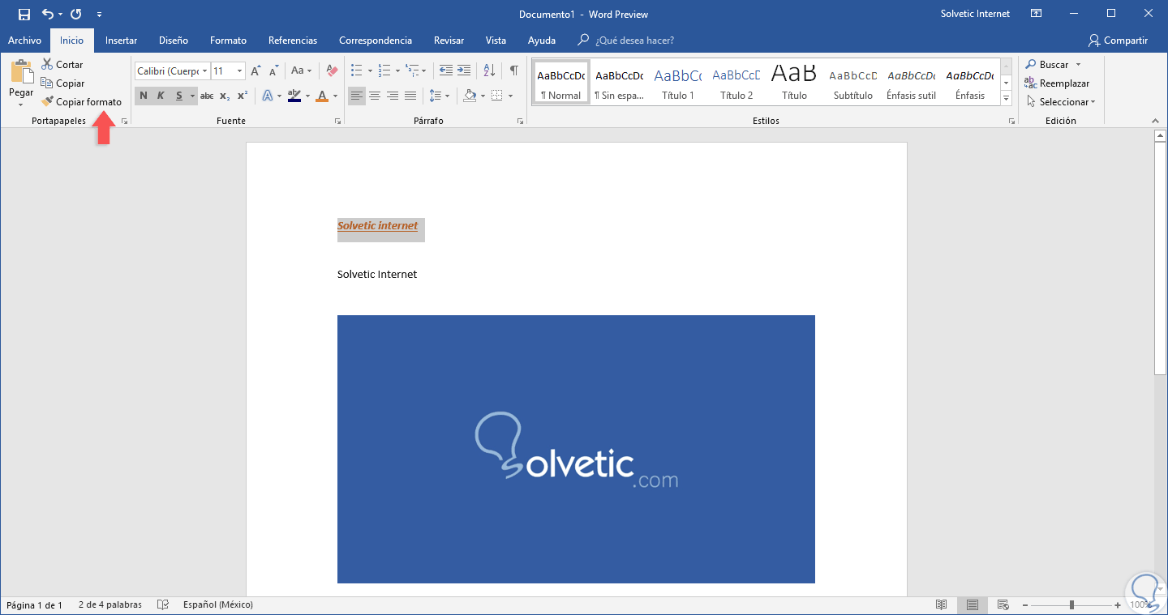This screenshot has width=1168, height=615.
Task: Switch to the Insertar tab
Action: 121,41
